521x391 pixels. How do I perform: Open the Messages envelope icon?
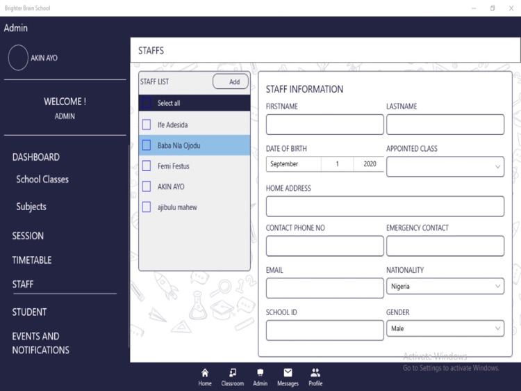point(288,374)
